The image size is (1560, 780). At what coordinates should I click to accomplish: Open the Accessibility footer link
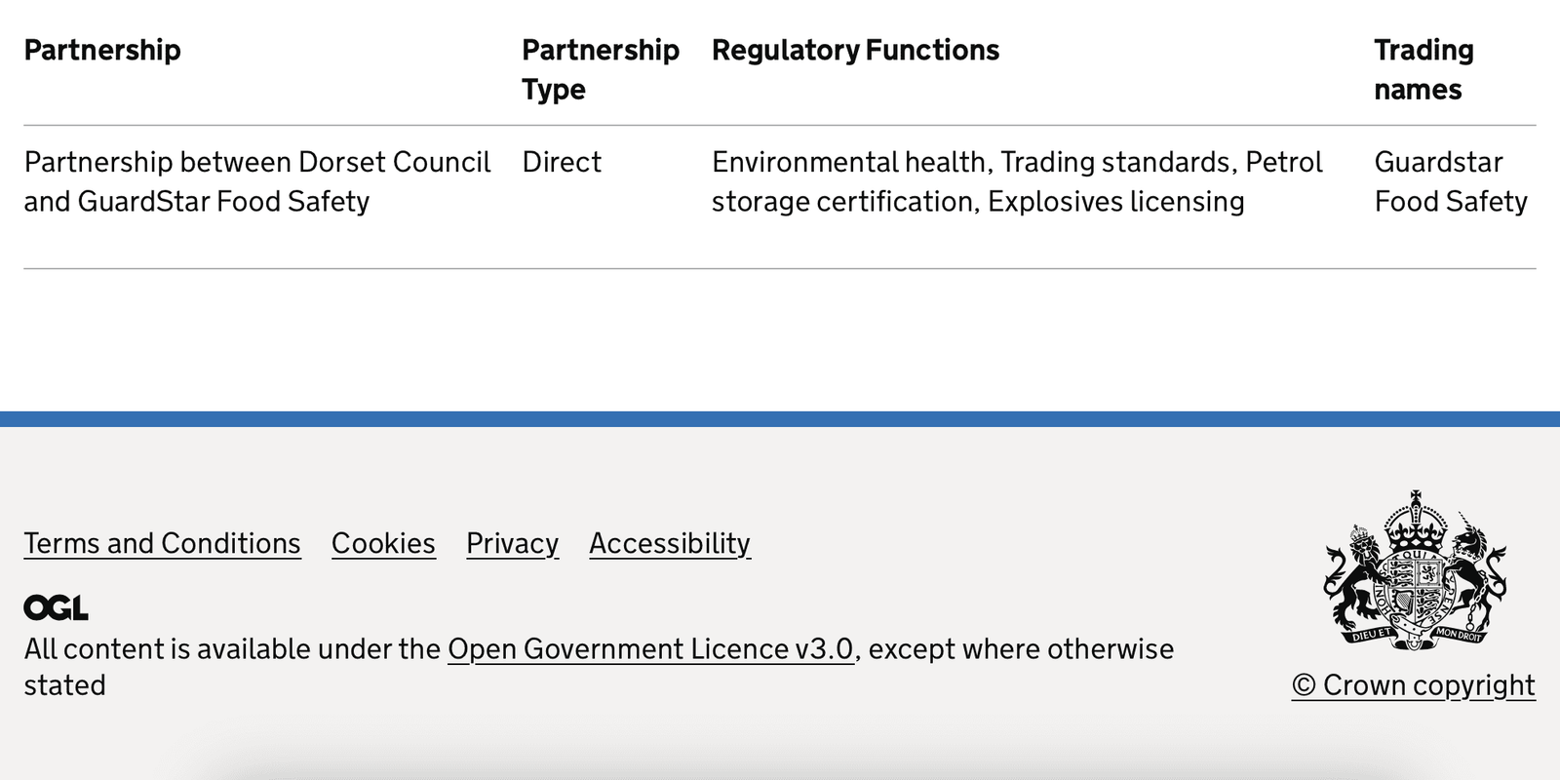point(670,543)
